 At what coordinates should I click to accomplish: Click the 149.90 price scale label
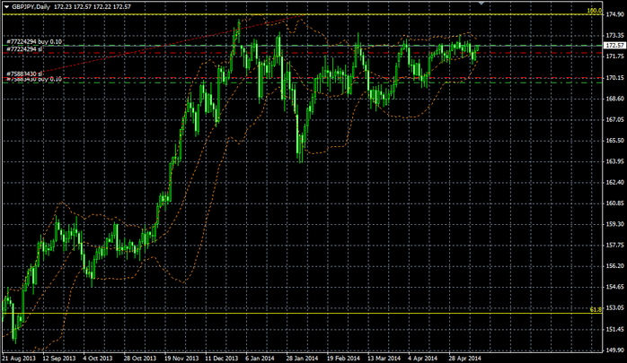[615, 350]
